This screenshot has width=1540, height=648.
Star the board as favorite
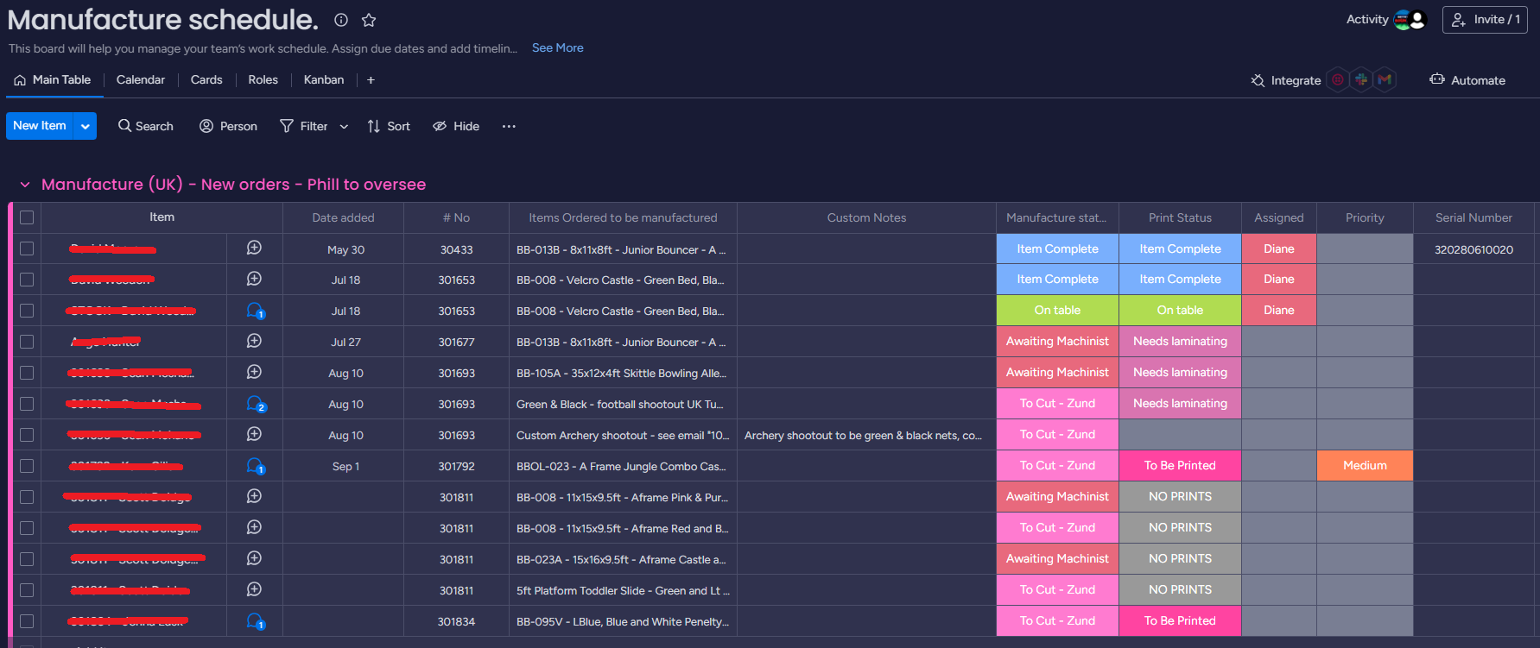369,20
